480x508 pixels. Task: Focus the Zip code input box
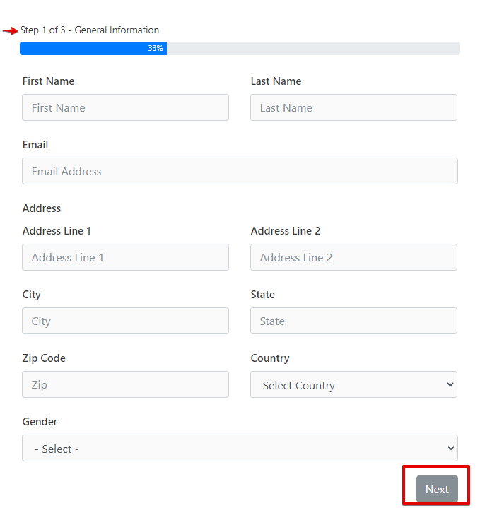125,384
